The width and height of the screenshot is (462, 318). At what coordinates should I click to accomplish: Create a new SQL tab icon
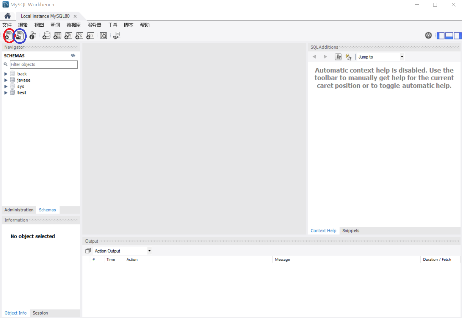[9, 36]
